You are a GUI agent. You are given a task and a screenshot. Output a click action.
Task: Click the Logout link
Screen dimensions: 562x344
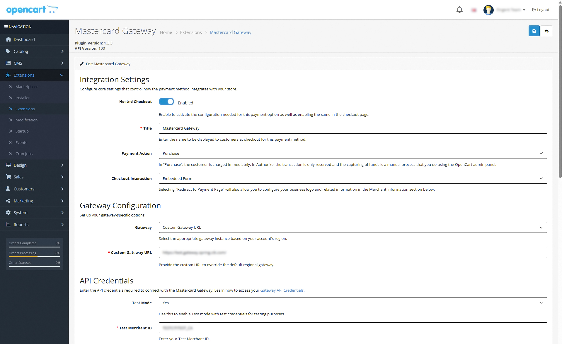pyautogui.click(x=541, y=10)
